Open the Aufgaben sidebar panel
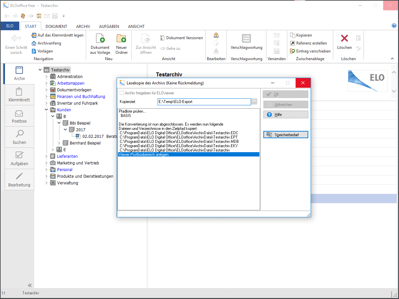The image size is (399, 299). pyautogui.click(x=19, y=158)
